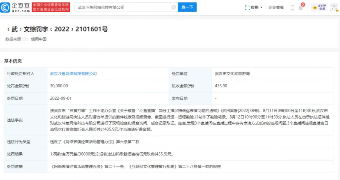Image resolution: width=340 pixels, height=180 pixels.
Task: Open the 企业套餐 menu item
Action: click(x=276, y=8)
